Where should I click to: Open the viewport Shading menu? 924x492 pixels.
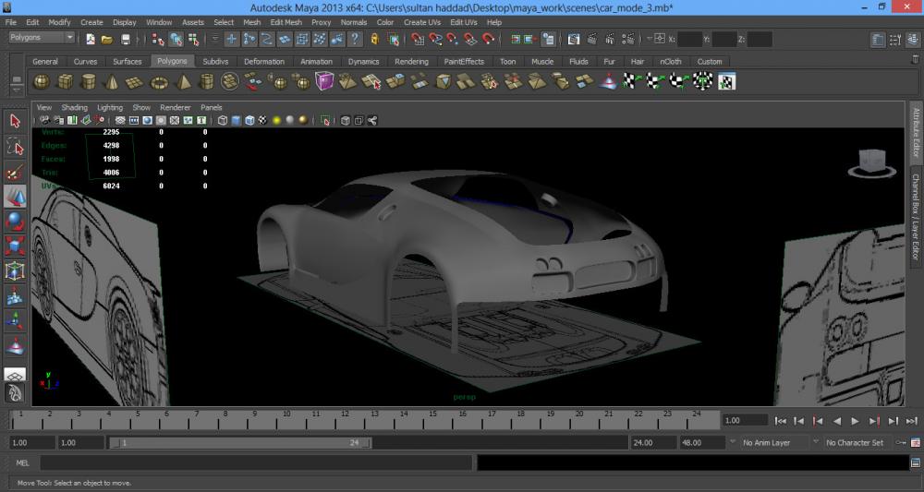pyautogui.click(x=74, y=107)
